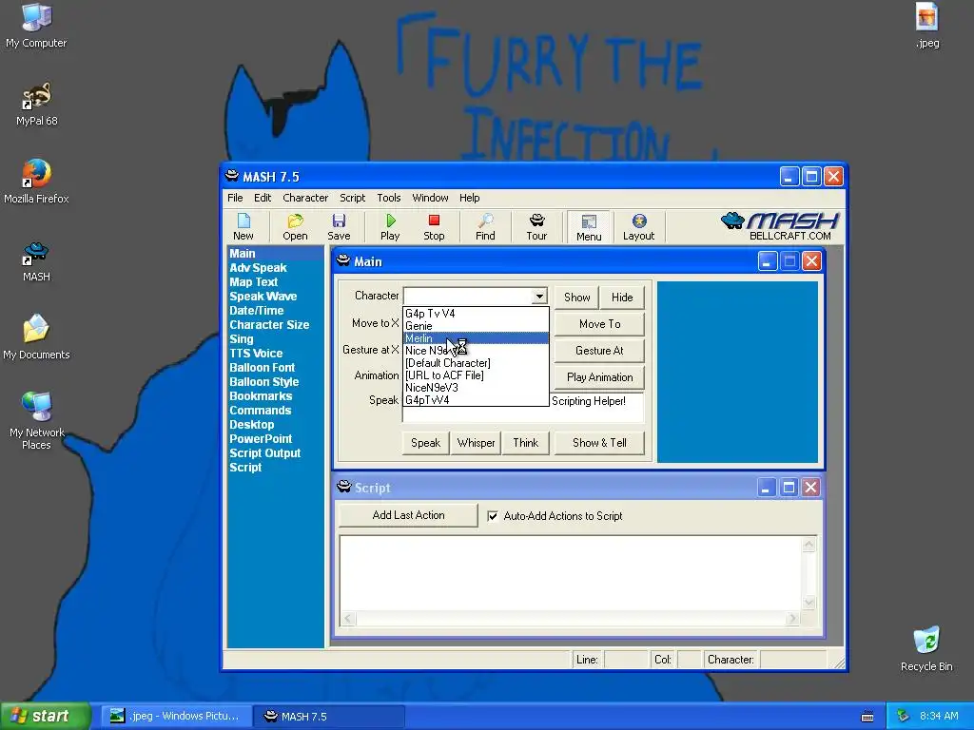
Task: Choose [URL to ACF File] list entry
Action: (476, 375)
